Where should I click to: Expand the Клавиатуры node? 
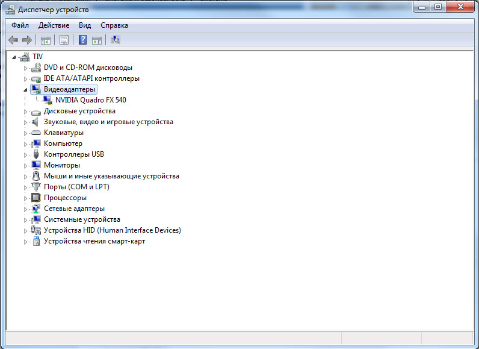25,133
